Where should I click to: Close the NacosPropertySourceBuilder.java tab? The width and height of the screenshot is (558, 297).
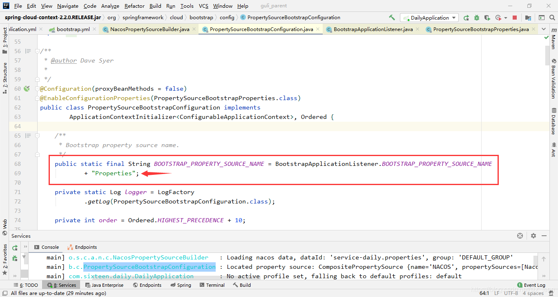coord(194,29)
